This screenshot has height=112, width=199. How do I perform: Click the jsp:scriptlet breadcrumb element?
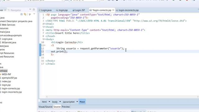[x=69, y=102]
